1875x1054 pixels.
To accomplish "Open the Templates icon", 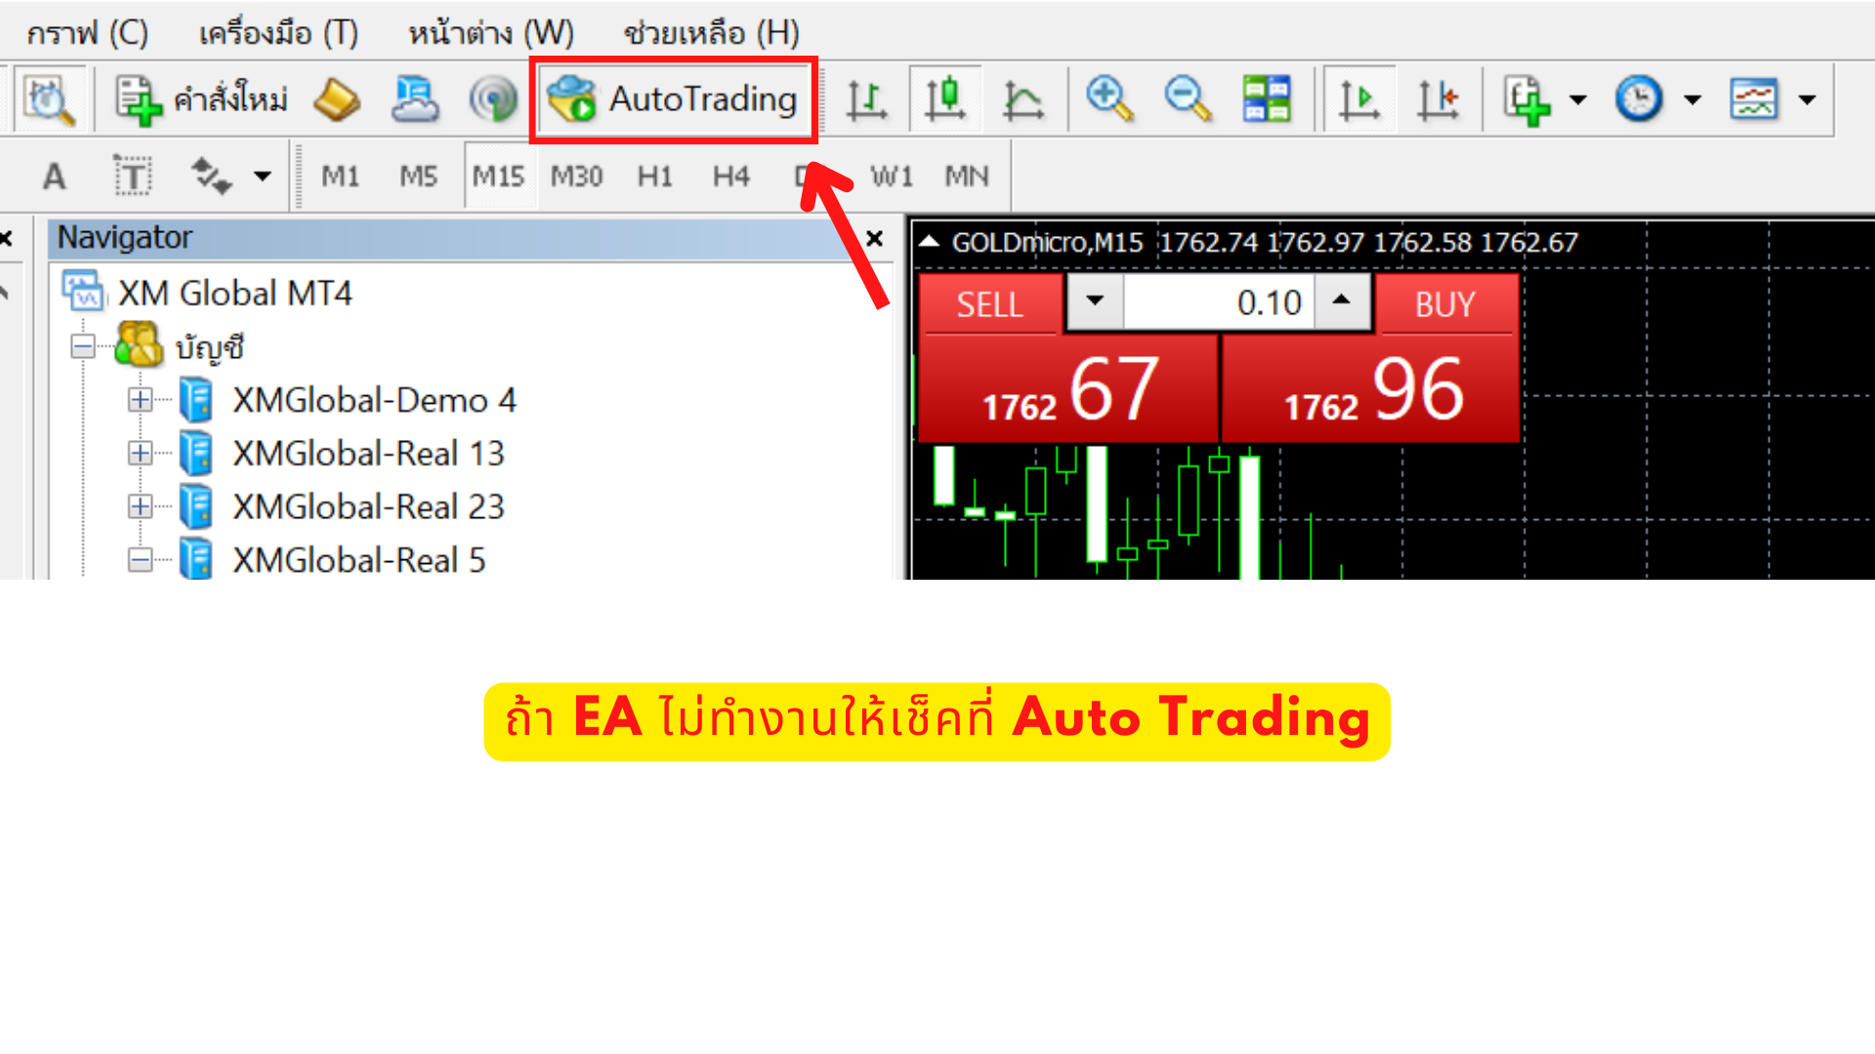I will 1754,100.
